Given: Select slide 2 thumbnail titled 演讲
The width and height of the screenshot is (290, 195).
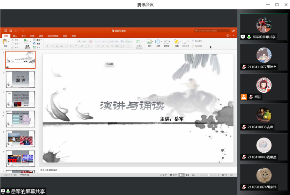Looking at the screenshot, I should (21, 80).
